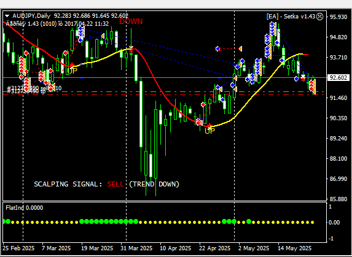Click the SCALPING SIGNAL: label
The height and width of the screenshot is (257, 352).
tap(68, 184)
